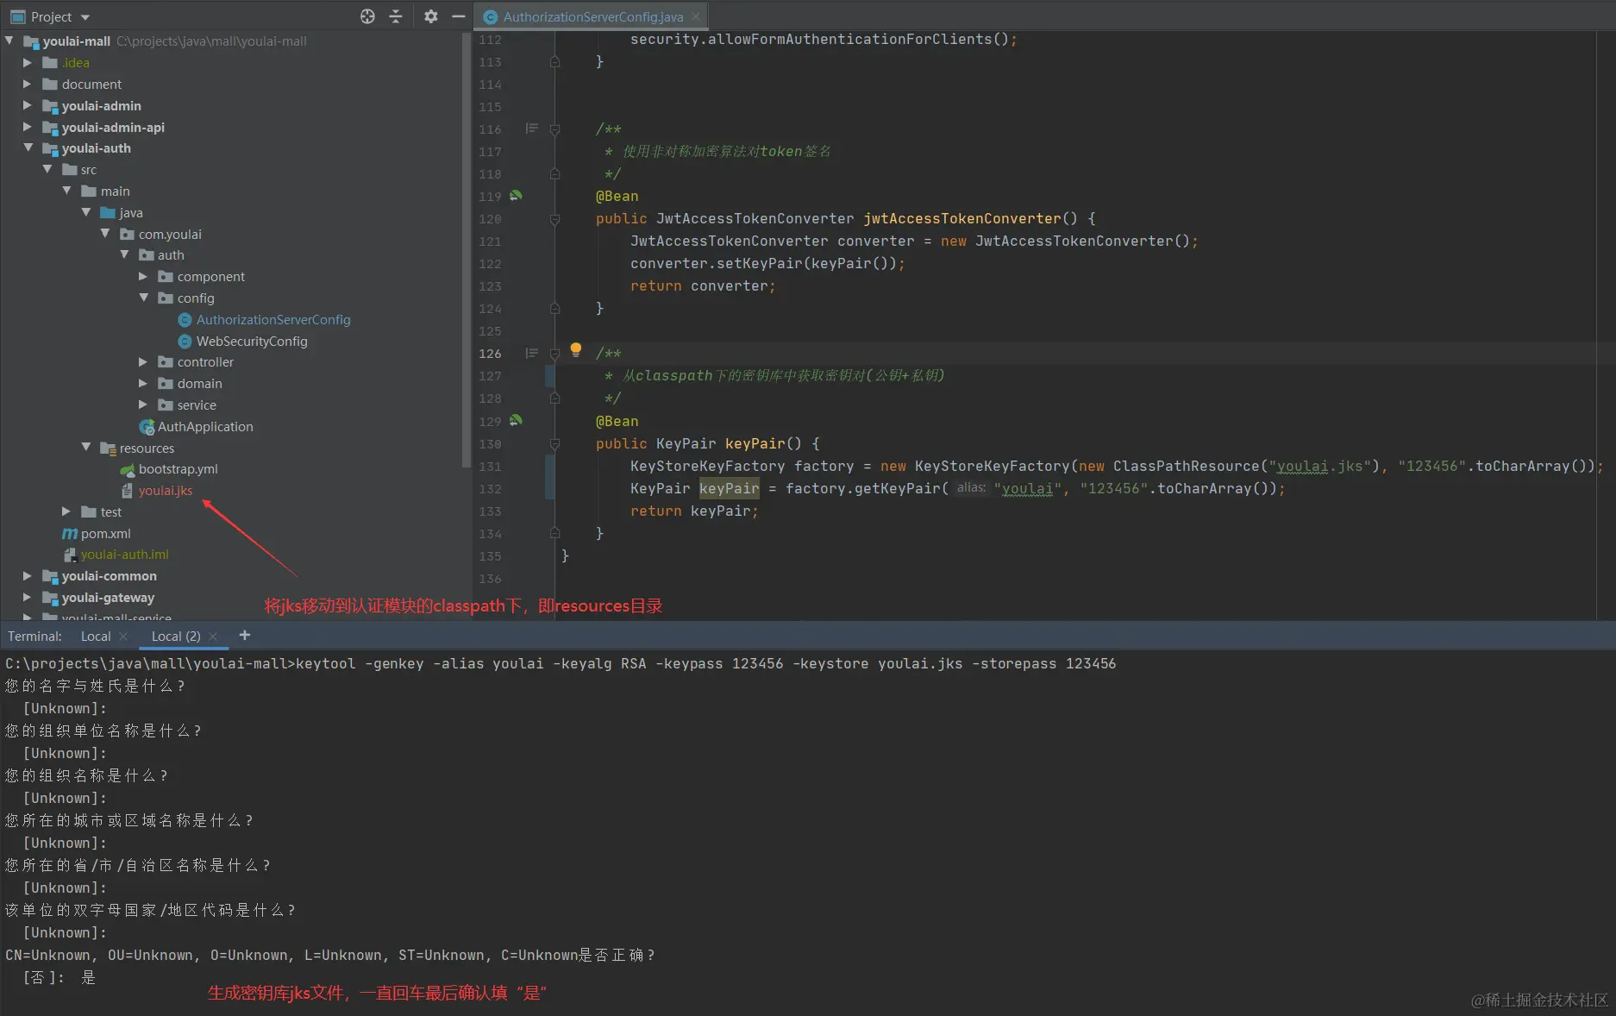Expand the service package
Screen dimensions: 1616x1016
point(144,405)
